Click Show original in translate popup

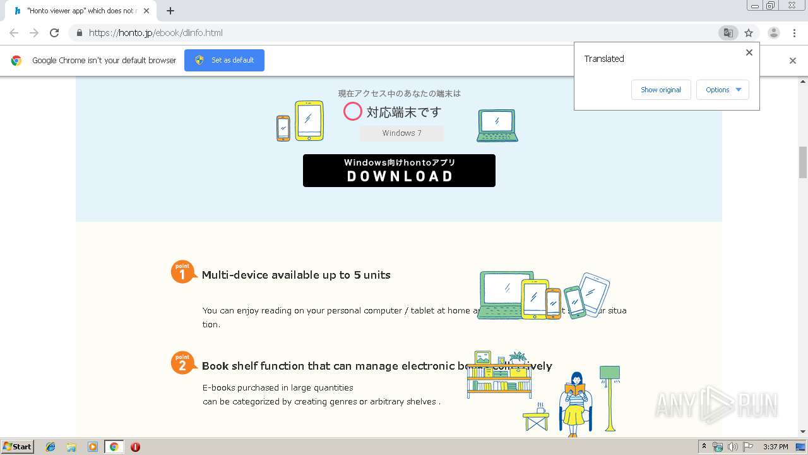[x=661, y=90]
